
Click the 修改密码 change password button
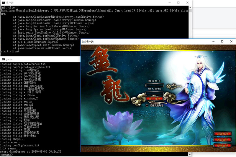pyautogui.click(x=223, y=146)
